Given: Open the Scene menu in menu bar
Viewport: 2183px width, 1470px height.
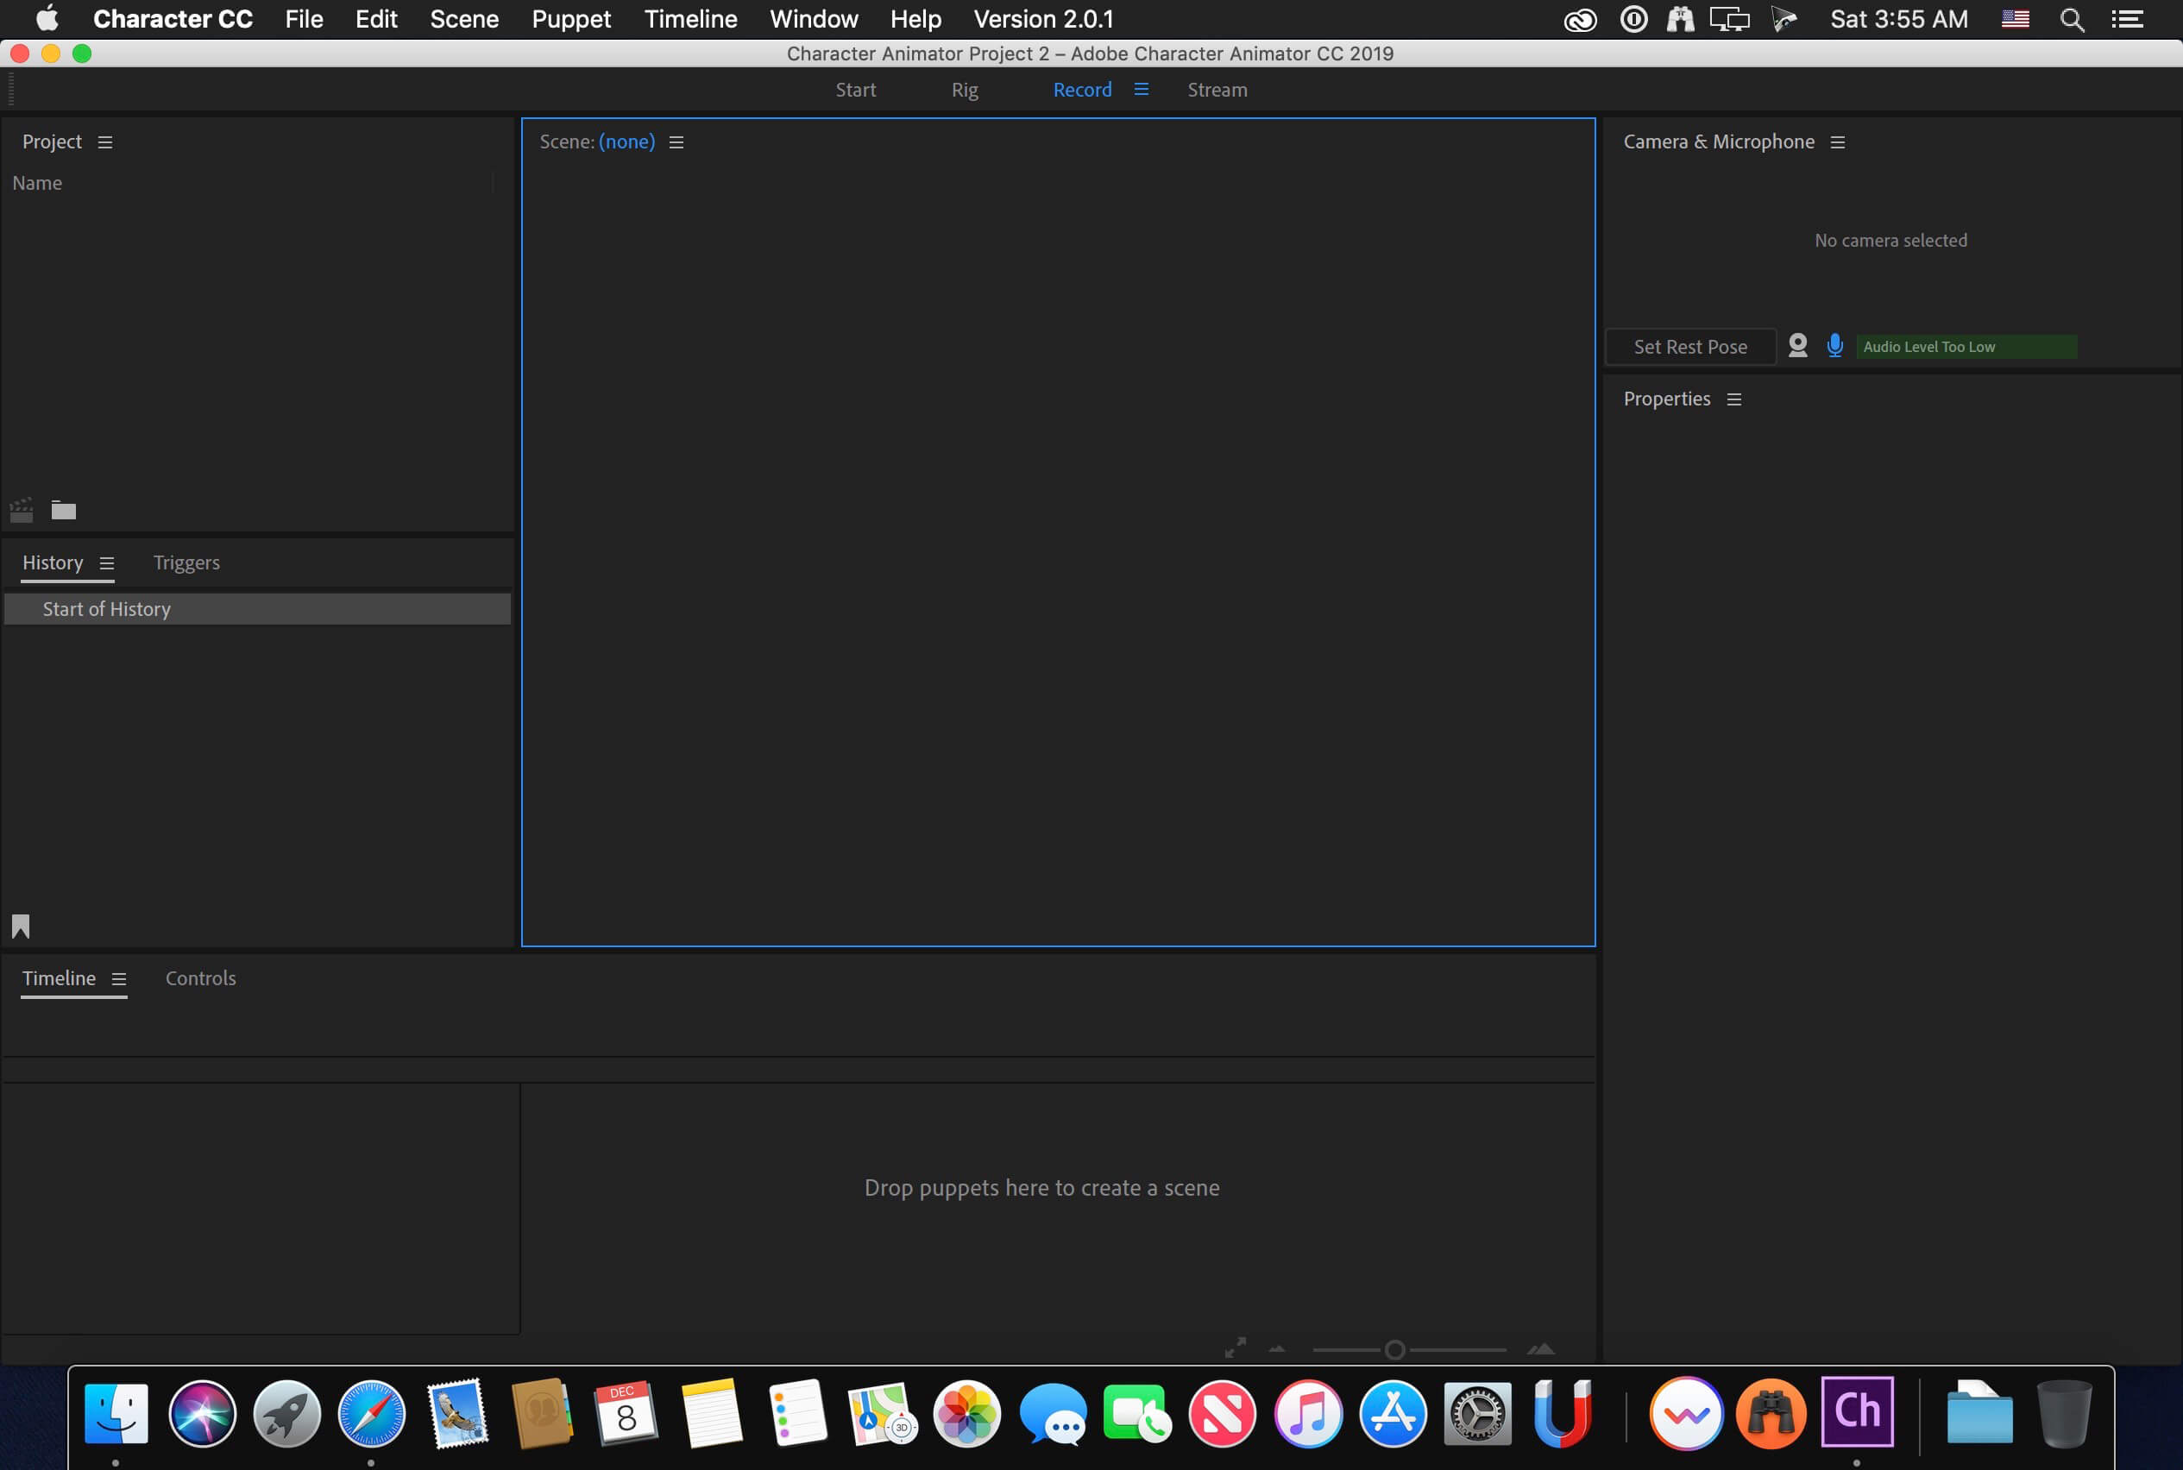Looking at the screenshot, I should (464, 20).
